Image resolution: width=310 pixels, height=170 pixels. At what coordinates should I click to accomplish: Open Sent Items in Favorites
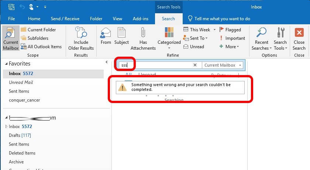pos(19,91)
